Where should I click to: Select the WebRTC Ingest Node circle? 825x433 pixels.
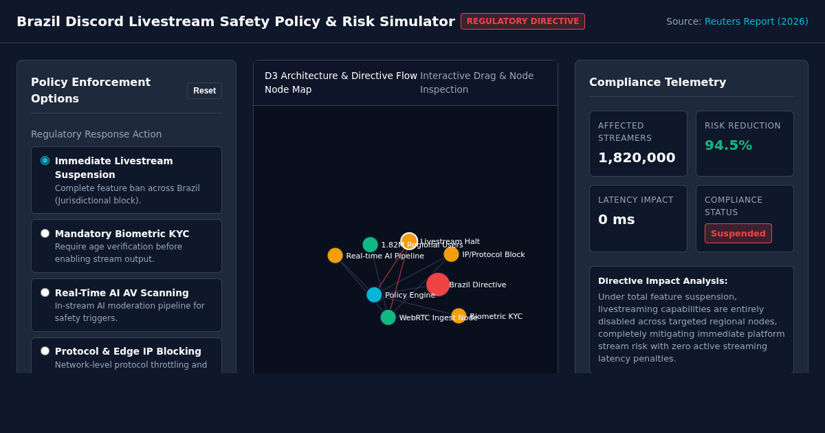tap(388, 318)
